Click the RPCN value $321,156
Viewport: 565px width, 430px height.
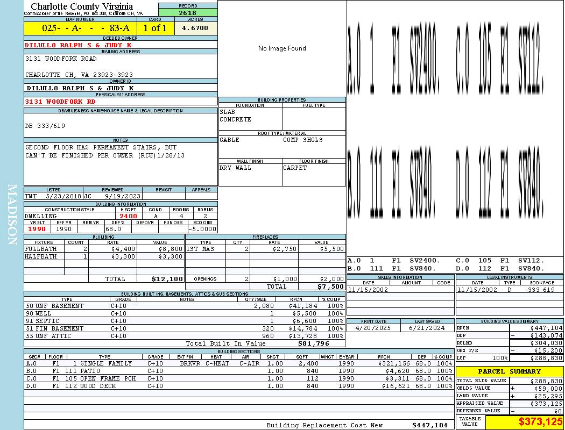[x=393, y=363]
